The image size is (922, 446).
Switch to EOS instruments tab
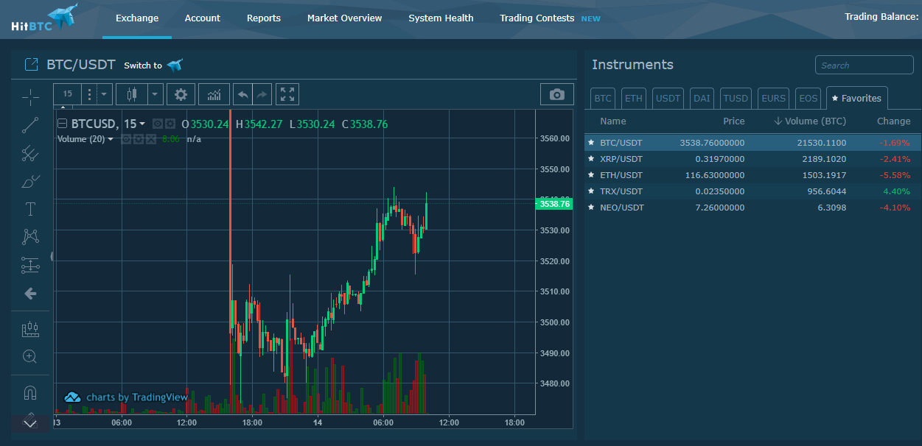(809, 98)
